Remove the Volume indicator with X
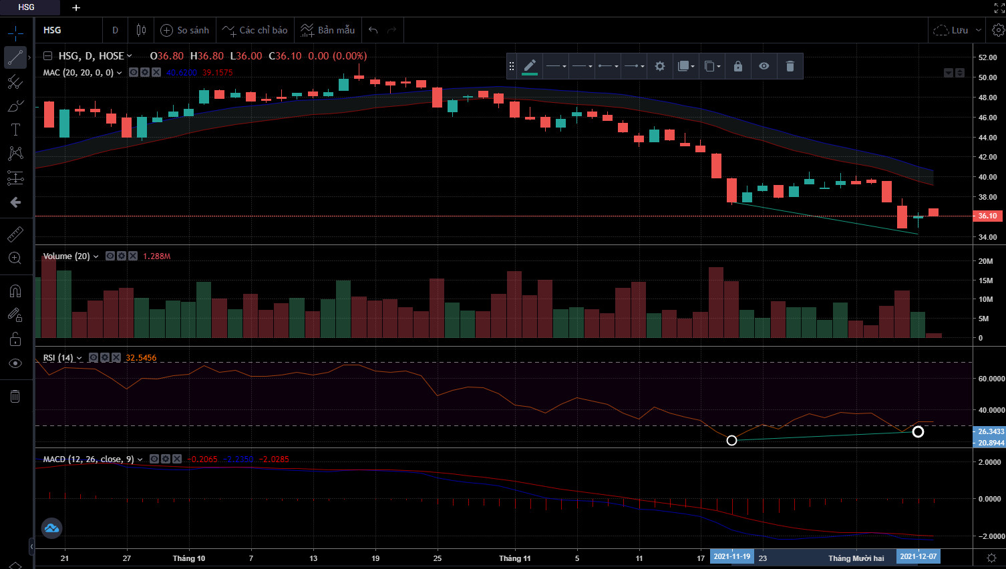The width and height of the screenshot is (1006, 569). point(133,256)
